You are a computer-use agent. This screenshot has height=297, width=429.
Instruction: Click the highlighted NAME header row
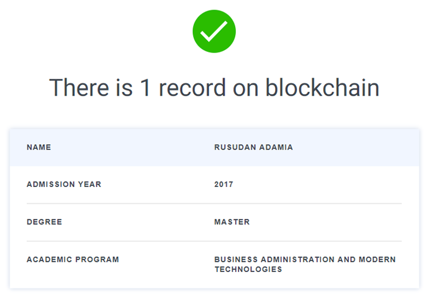click(214, 147)
